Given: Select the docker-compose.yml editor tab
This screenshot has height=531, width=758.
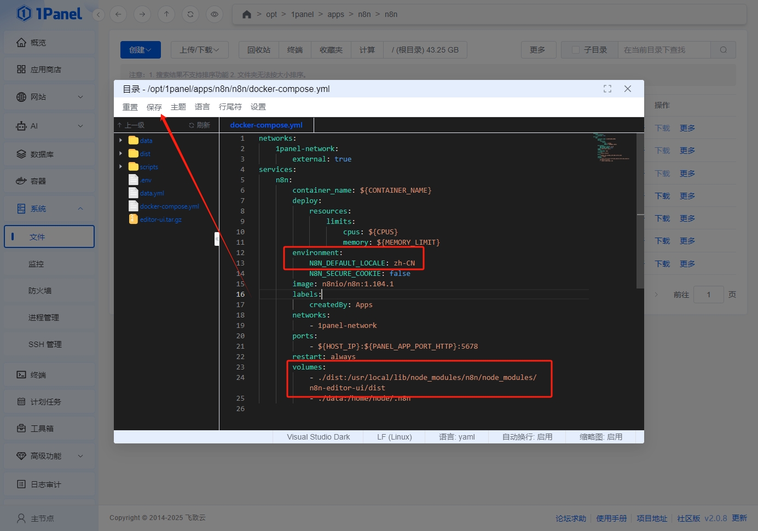Looking at the screenshot, I should tap(267, 125).
